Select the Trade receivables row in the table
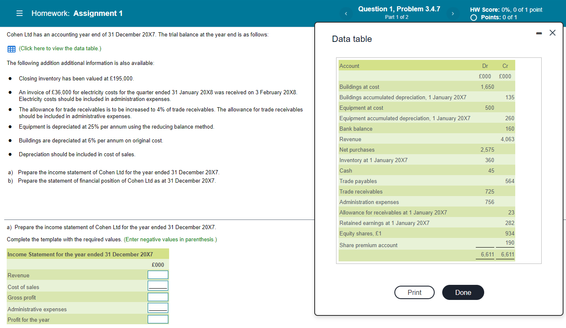 point(420,191)
